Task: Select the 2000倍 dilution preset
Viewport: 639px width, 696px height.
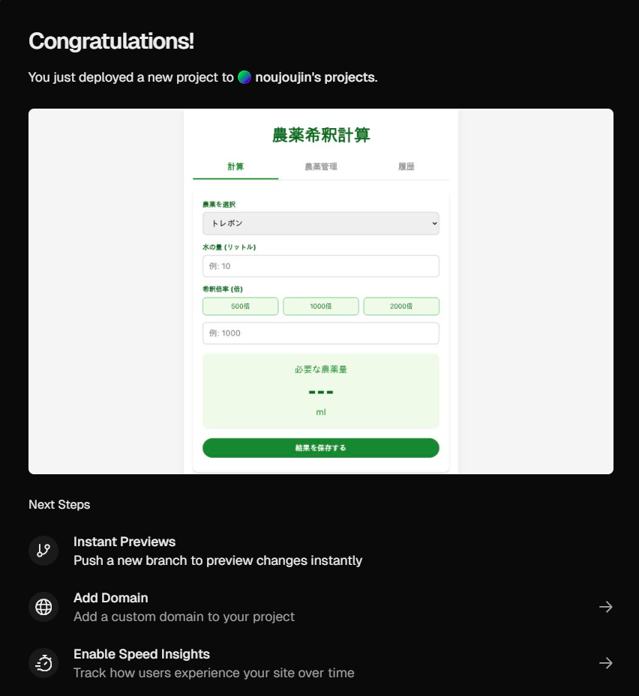Action: click(401, 306)
